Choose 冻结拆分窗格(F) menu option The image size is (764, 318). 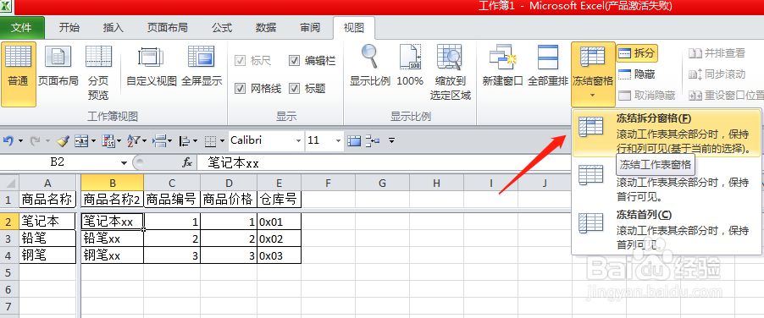[x=666, y=133]
